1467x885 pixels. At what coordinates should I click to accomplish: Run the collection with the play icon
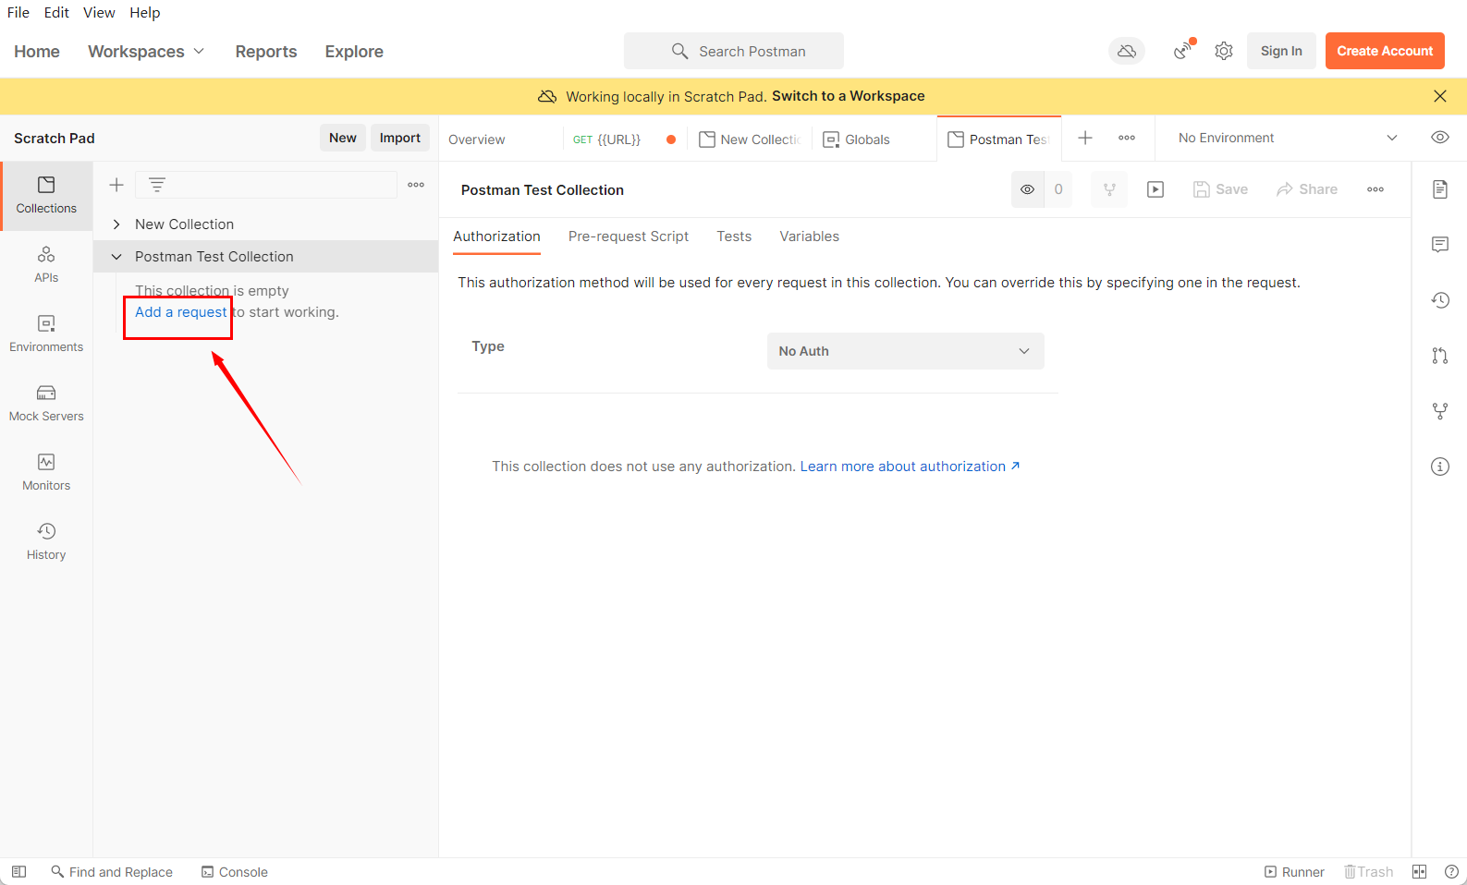tap(1155, 189)
